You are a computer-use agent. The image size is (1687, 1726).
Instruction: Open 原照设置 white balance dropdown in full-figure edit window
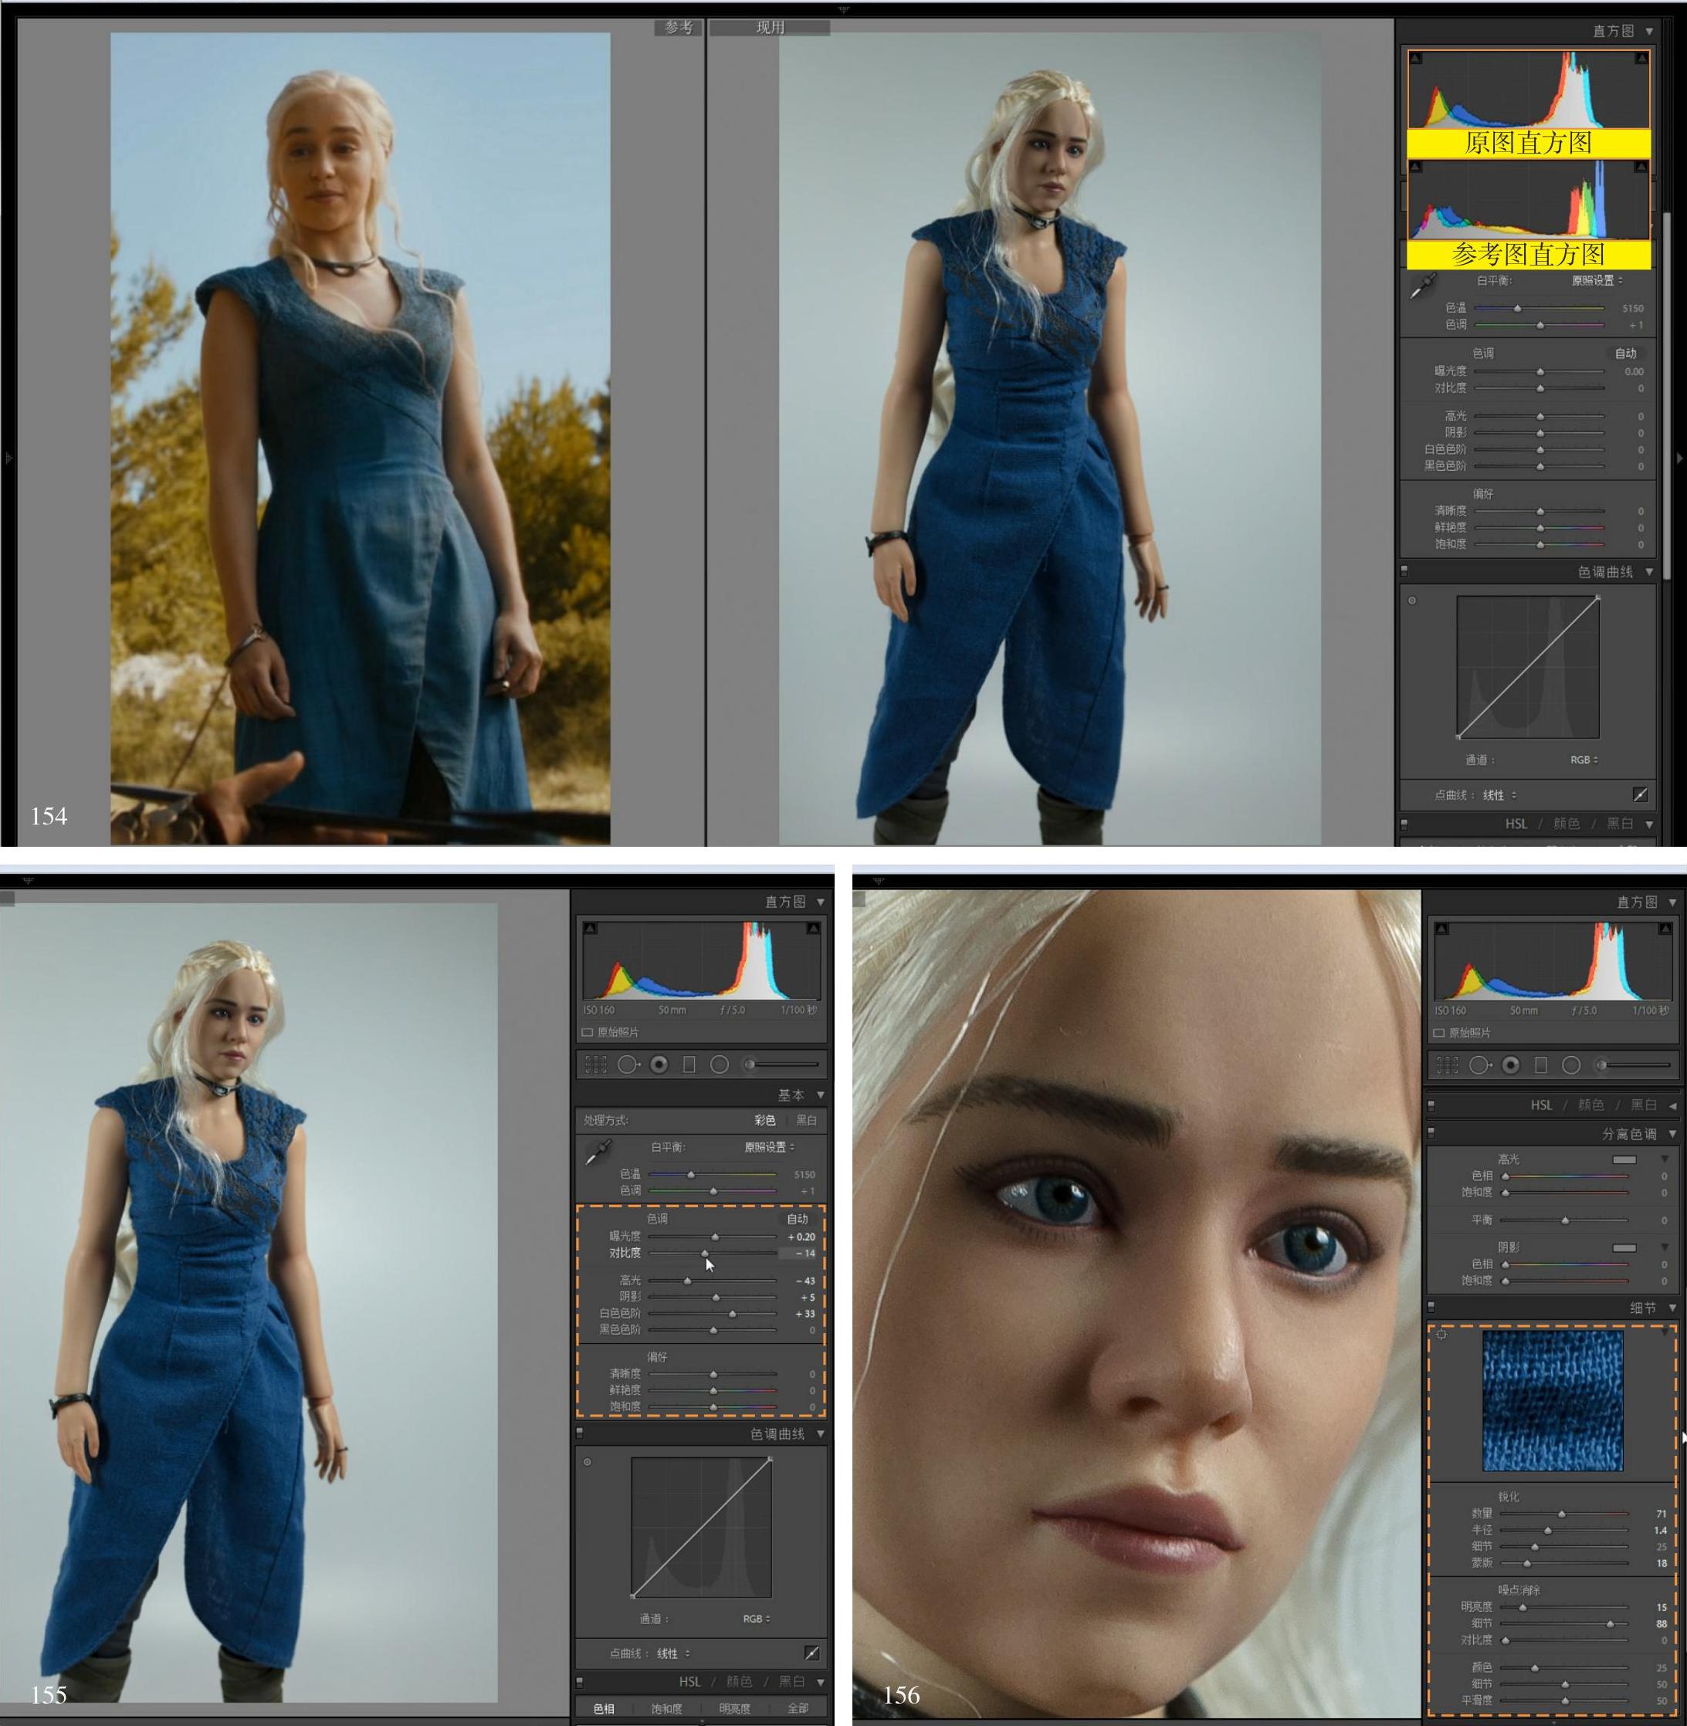[x=769, y=1147]
